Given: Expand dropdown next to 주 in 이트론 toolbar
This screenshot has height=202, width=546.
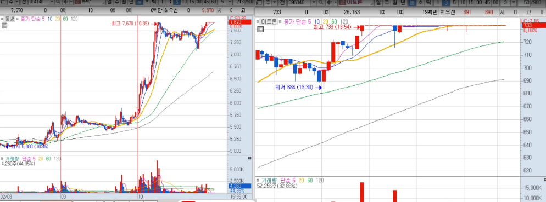Looking at the screenshot, I should (275, 2).
